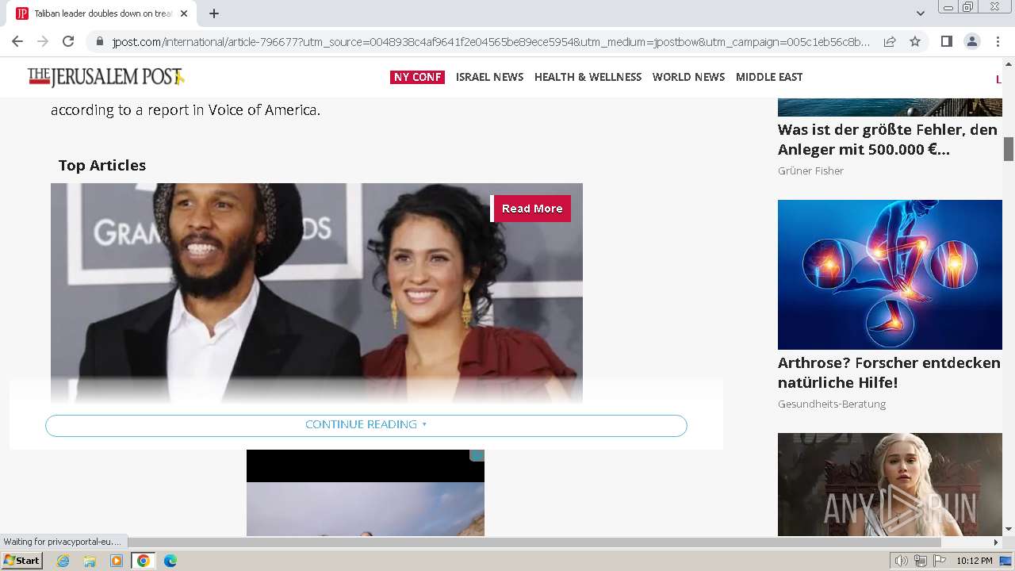This screenshot has height=571, width=1015.
Task: Click the Read More button on video
Action: 531,209
